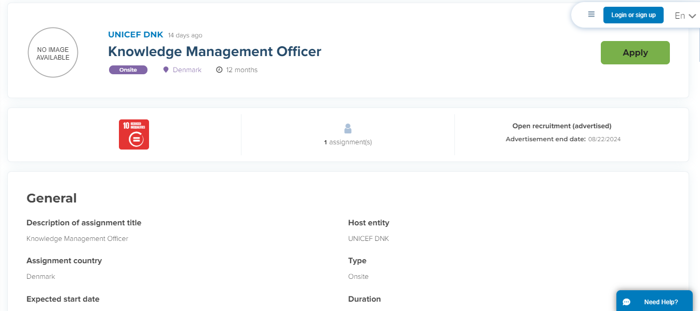Click the 'Expected start date' label
700x311 pixels.
[63, 299]
